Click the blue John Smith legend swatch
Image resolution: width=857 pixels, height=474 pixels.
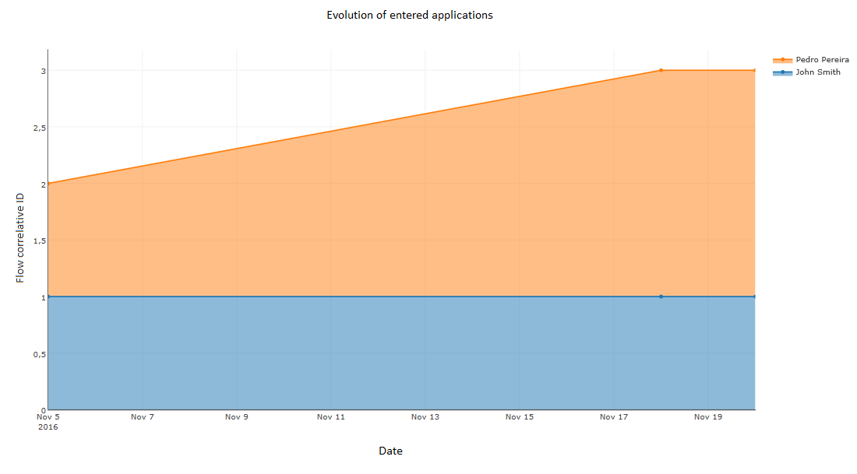[x=783, y=72]
